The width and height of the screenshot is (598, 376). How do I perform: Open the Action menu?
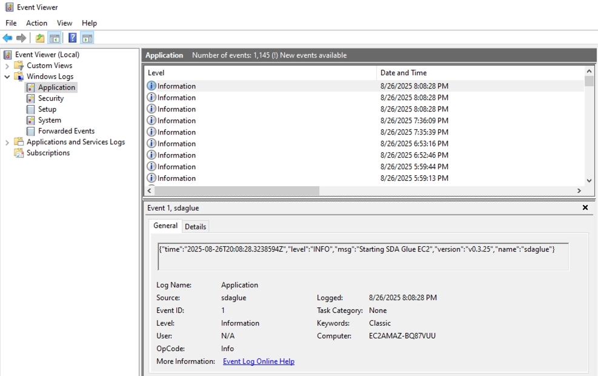click(x=36, y=23)
